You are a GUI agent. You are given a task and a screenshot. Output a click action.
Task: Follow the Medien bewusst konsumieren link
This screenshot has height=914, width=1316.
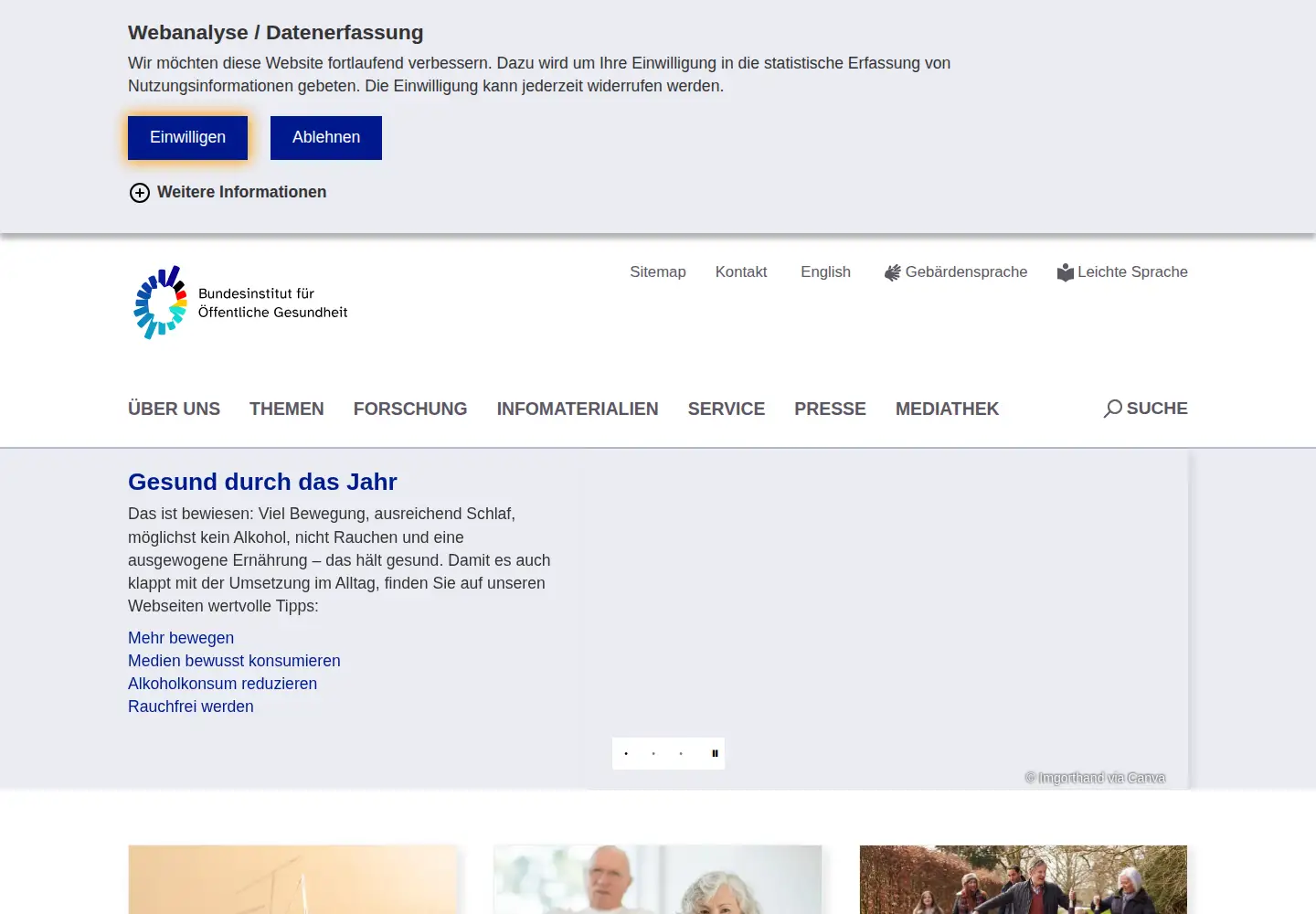coord(234,661)
